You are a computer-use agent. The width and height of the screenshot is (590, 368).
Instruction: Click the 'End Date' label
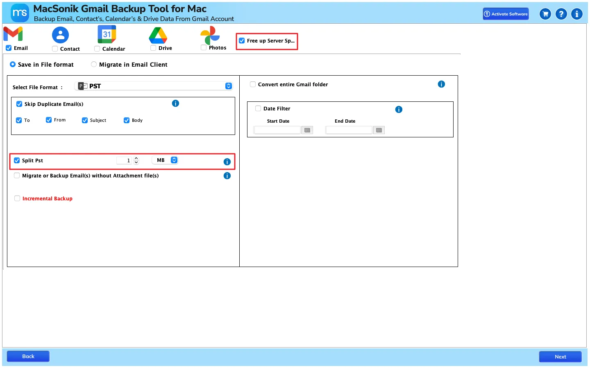[x=345, y=121]
